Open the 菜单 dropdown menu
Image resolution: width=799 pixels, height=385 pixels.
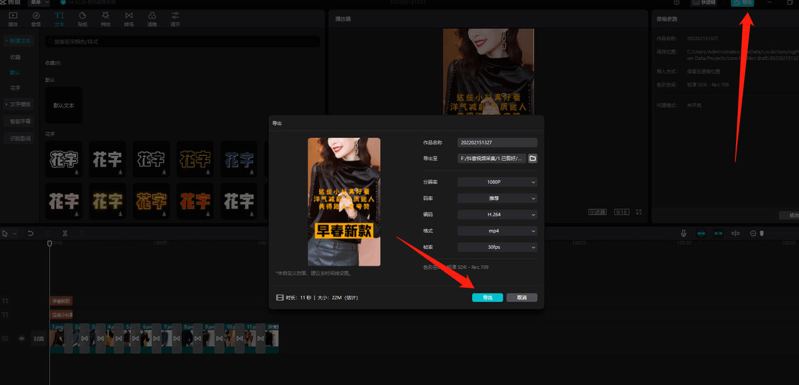pos(40,3)
